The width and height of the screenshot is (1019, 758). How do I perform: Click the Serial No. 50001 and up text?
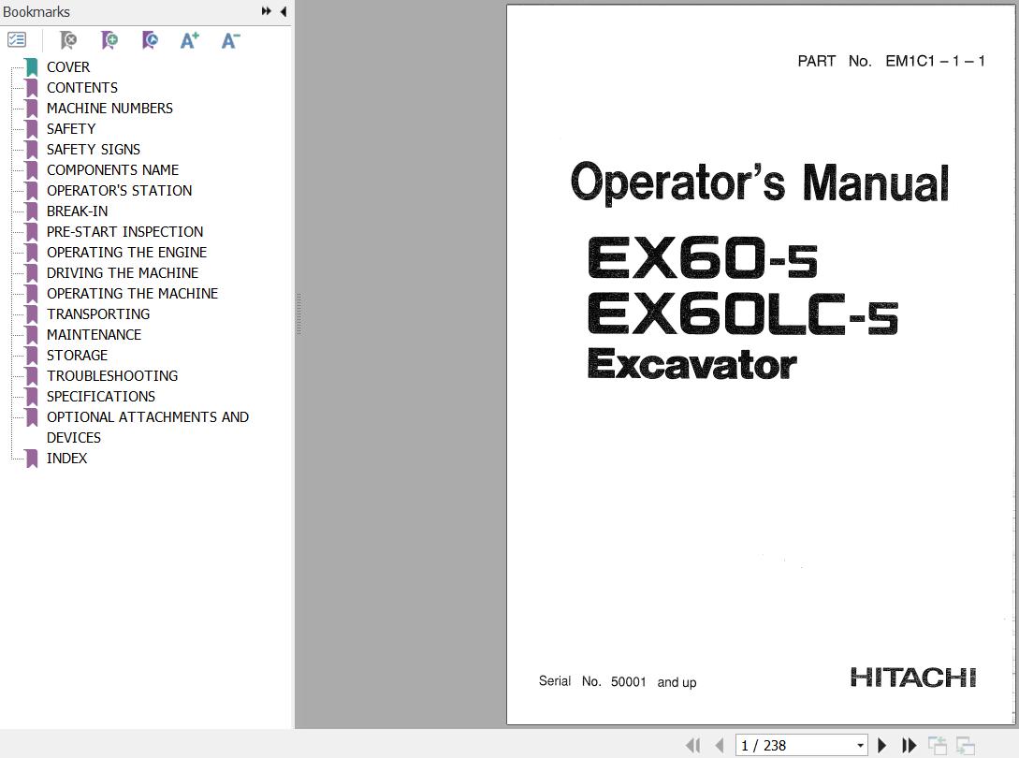(x=618, y=681)
